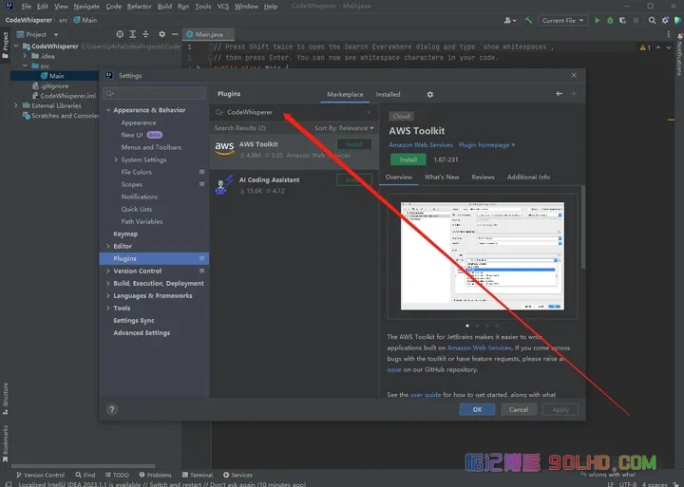Open Sort By Relevance dropdown
This screenshot has width=684, height=487.
pos(344,128)
